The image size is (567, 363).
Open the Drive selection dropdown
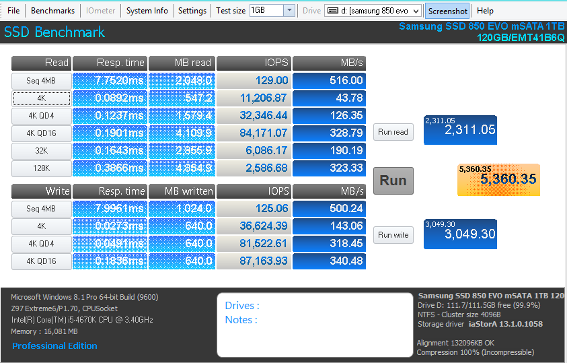coord(415,11)
